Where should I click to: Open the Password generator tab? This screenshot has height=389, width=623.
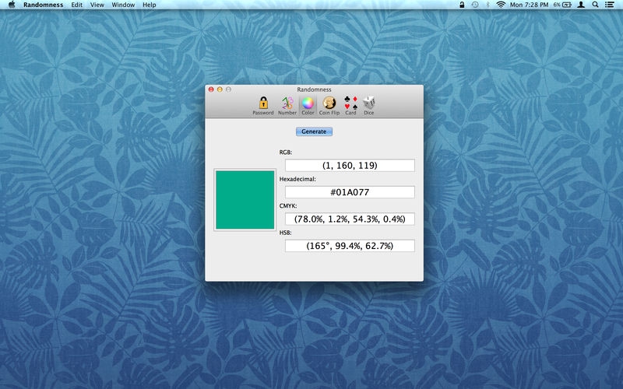pyautogui.click(x=262, y=105)
